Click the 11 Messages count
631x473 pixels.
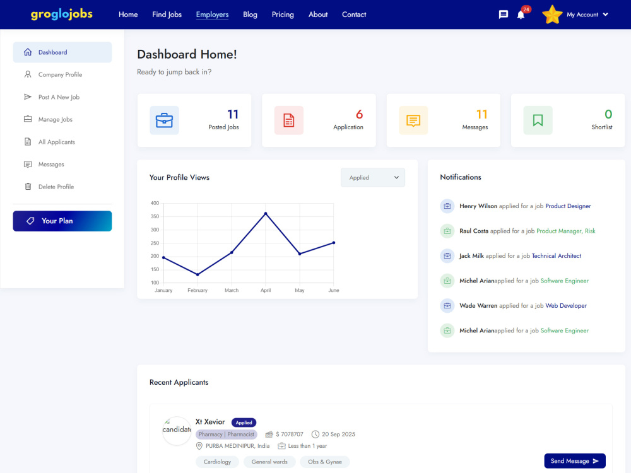pyautogui.click(x=481, y=115)
